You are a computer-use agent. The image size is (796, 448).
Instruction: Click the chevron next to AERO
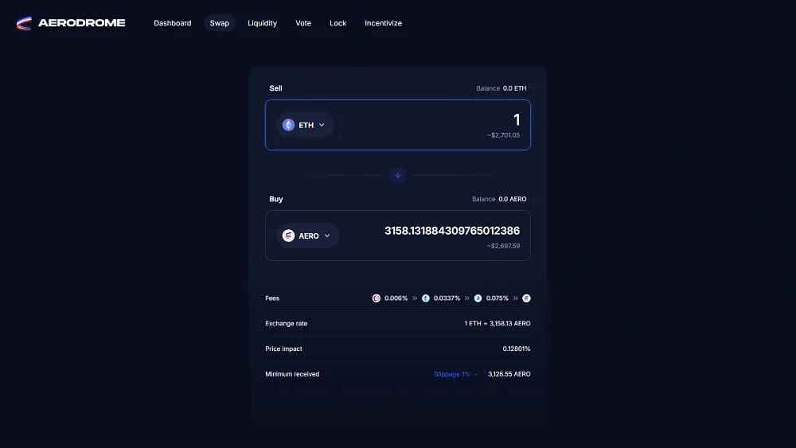(x=327, y=236)
